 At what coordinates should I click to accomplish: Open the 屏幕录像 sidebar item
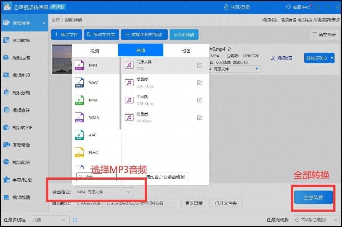pos(24,145)
